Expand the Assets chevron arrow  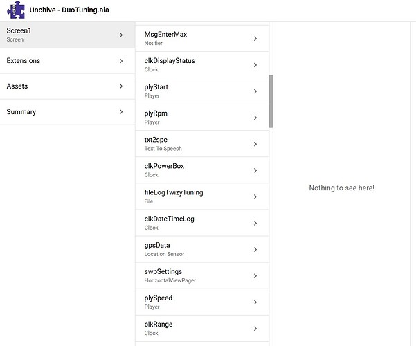[121, 86]
